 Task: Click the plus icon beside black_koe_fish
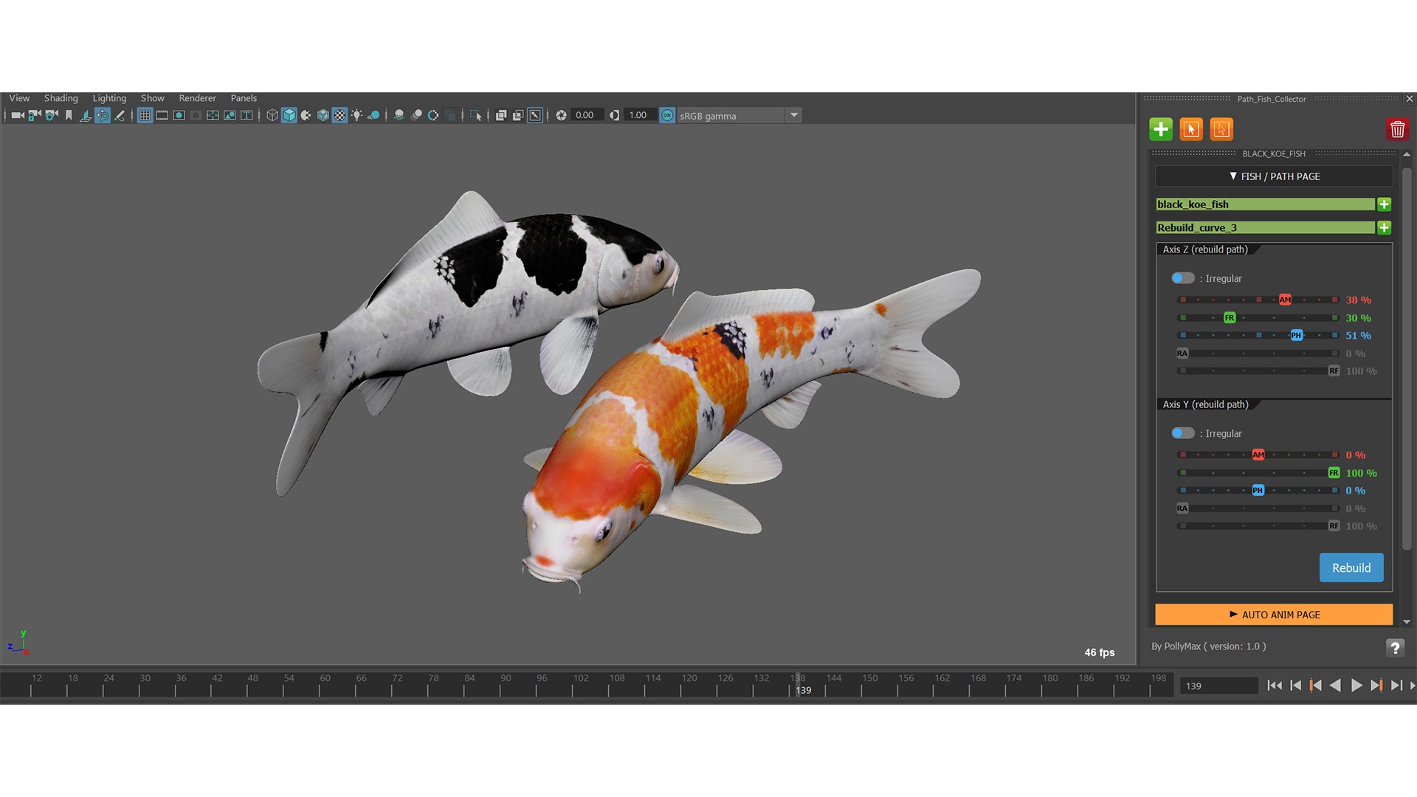pos(1385,204)
